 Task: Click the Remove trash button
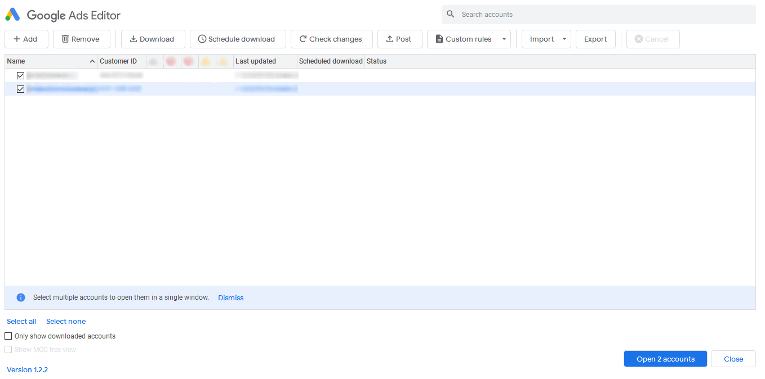(x=81, y=39)
